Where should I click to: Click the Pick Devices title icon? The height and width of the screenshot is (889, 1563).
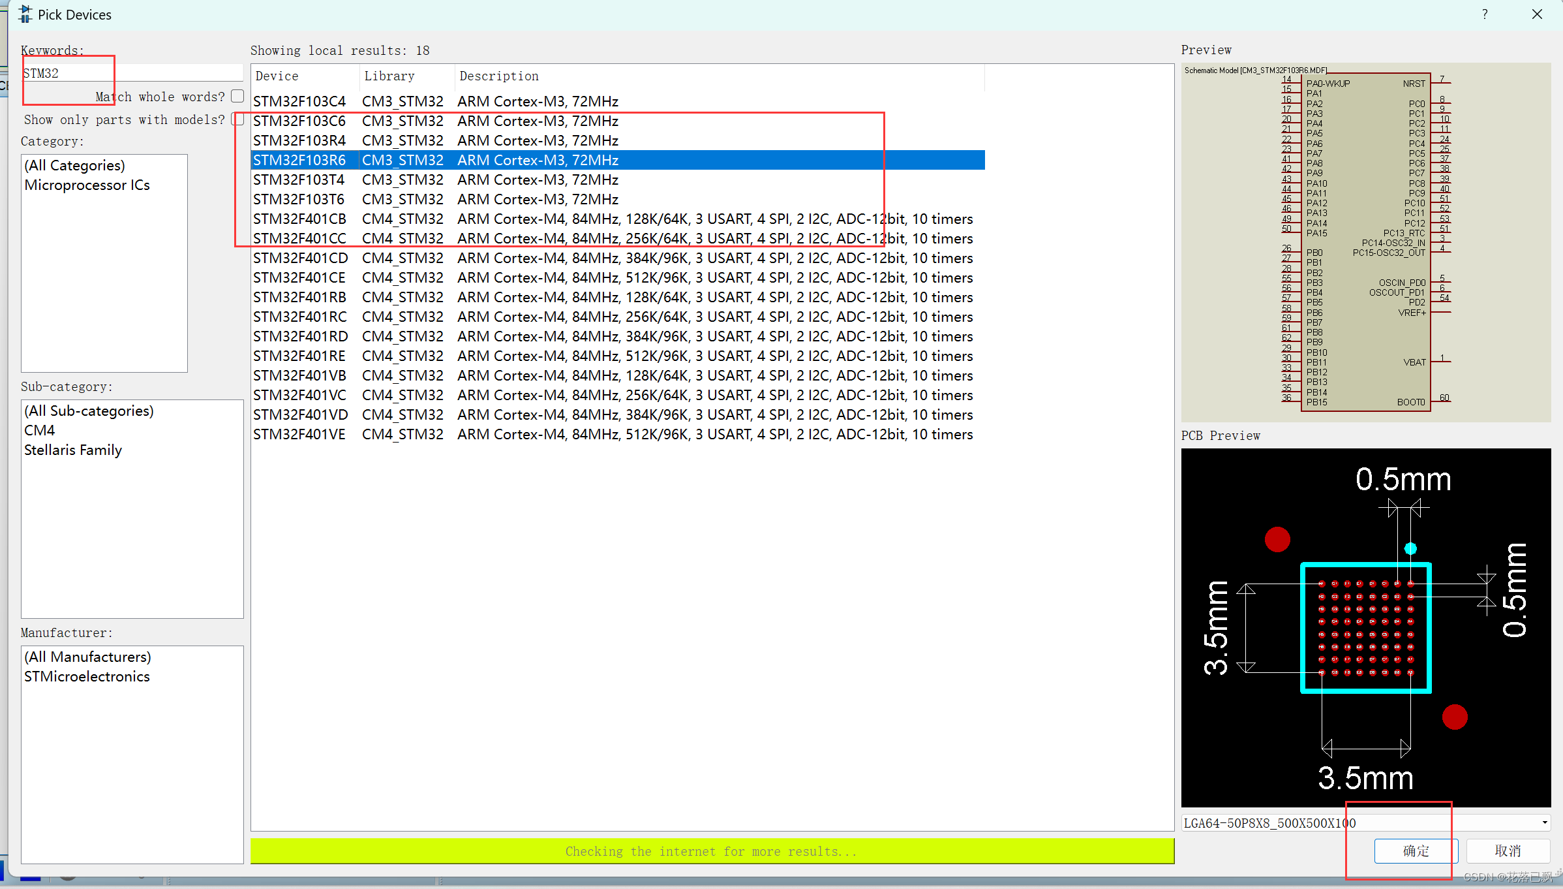point(25,14)
